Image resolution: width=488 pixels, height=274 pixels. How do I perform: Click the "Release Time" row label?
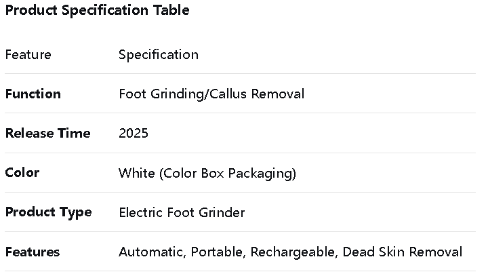tap(47, 133)
